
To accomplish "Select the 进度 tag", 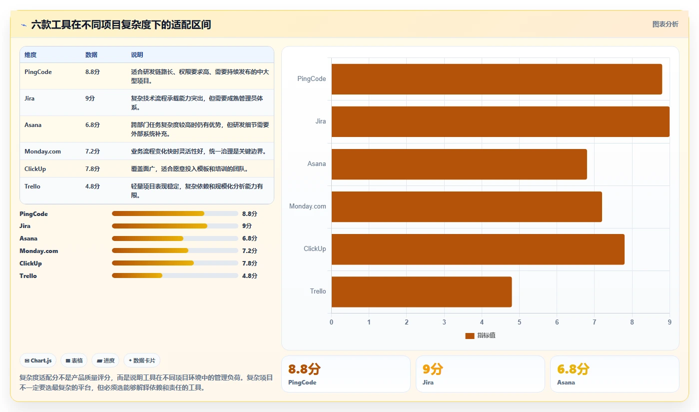I will (105, 360).
